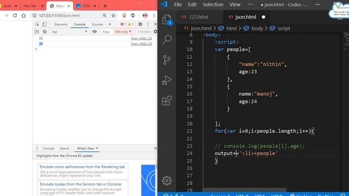Click the console prompt chevron
This screenshot has height=196, width=349.
point(36,49)
